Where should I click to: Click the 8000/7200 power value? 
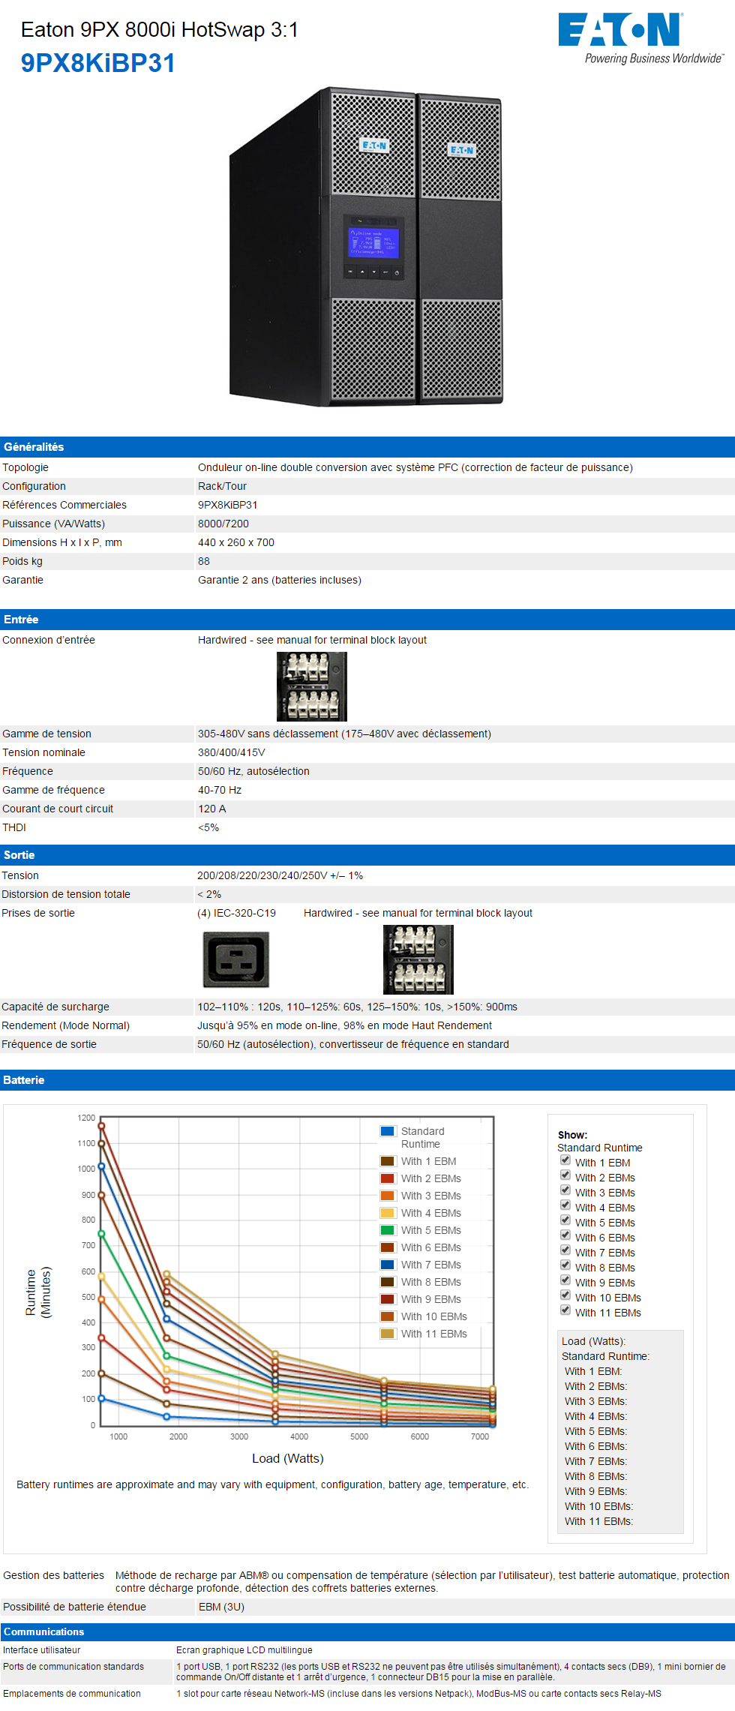coord(223,524)
